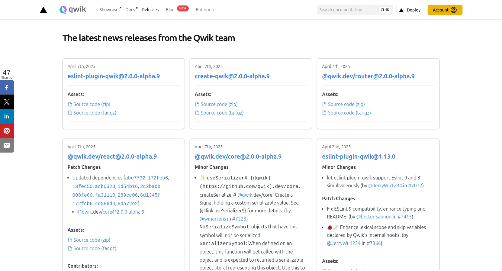Open the Account button

point(445,10)
